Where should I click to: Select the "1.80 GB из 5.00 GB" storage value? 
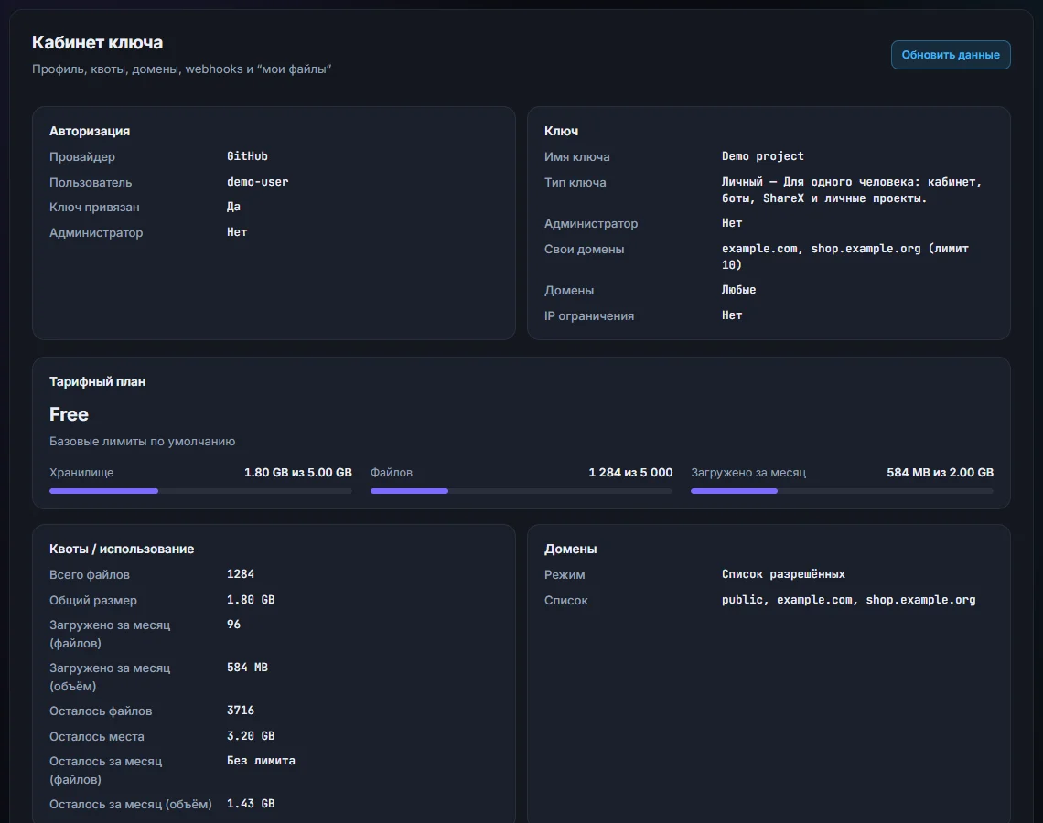tap(298, 473)
